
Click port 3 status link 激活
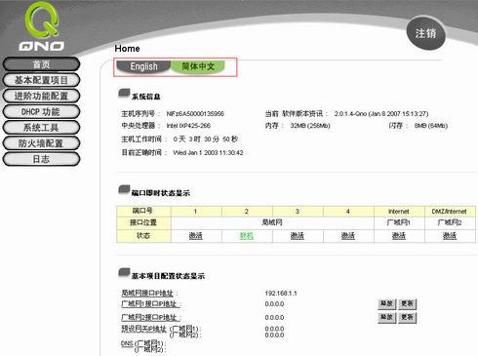pyautogui.click(x=298, y=236)
